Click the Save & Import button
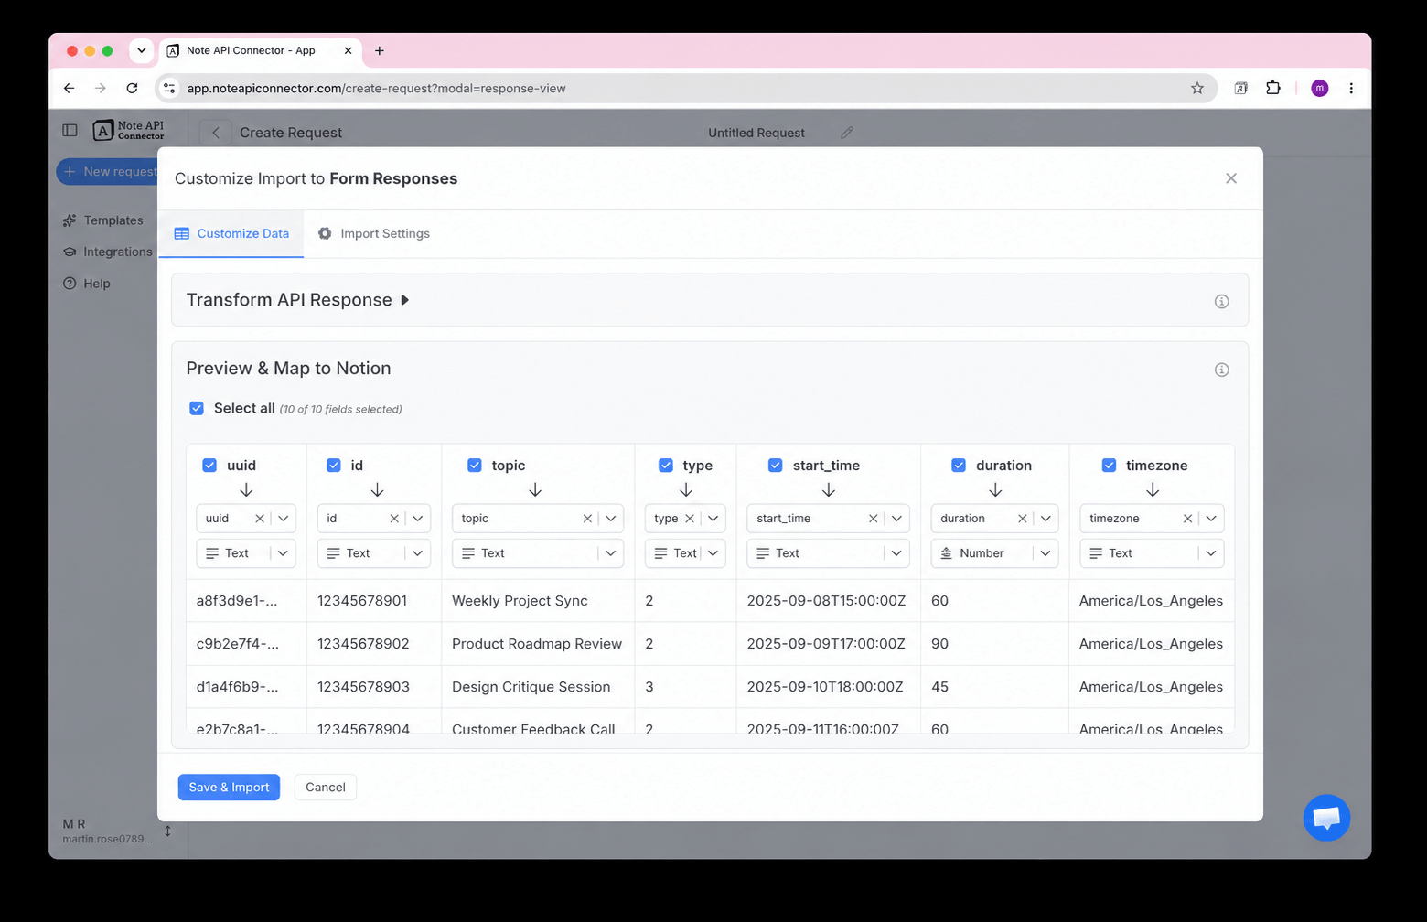The height and width of the screenshot is (922, 1427). [x=229, y=788]
